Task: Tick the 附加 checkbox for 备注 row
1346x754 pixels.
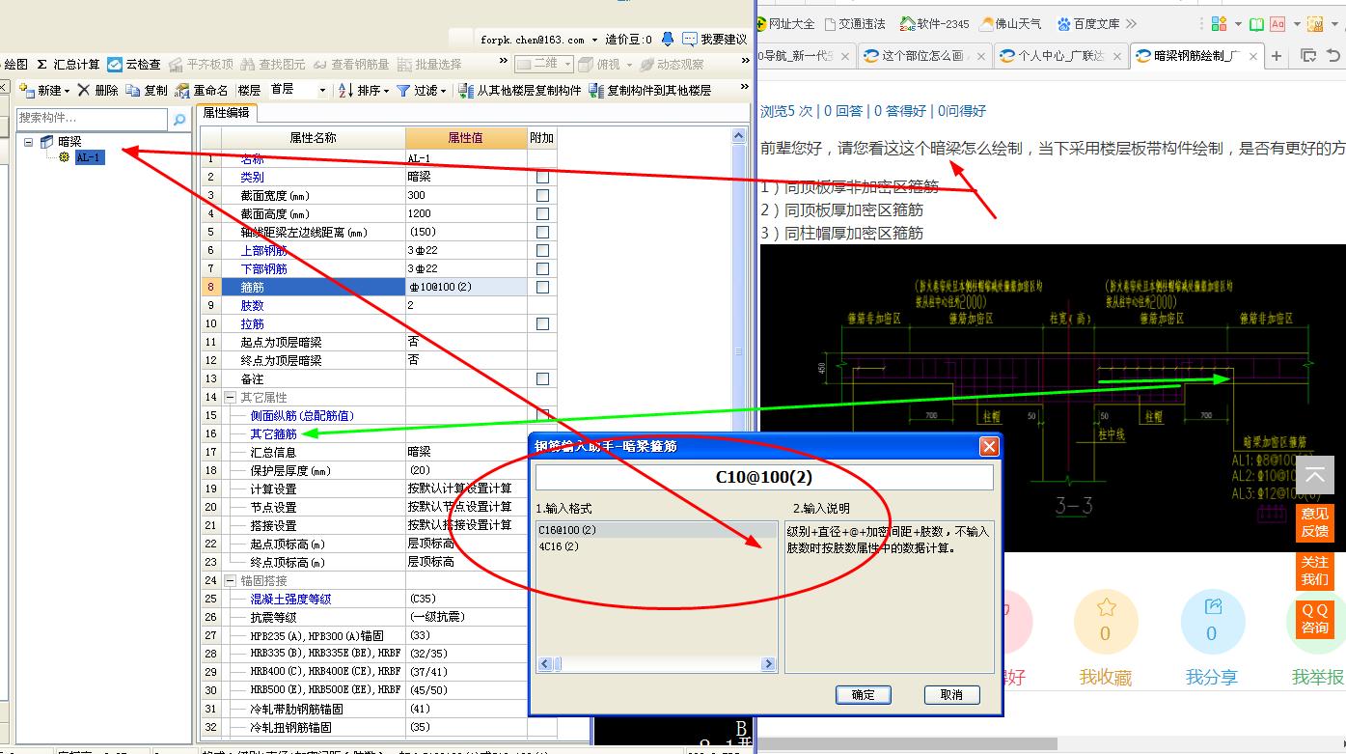Action: (542, 378)
